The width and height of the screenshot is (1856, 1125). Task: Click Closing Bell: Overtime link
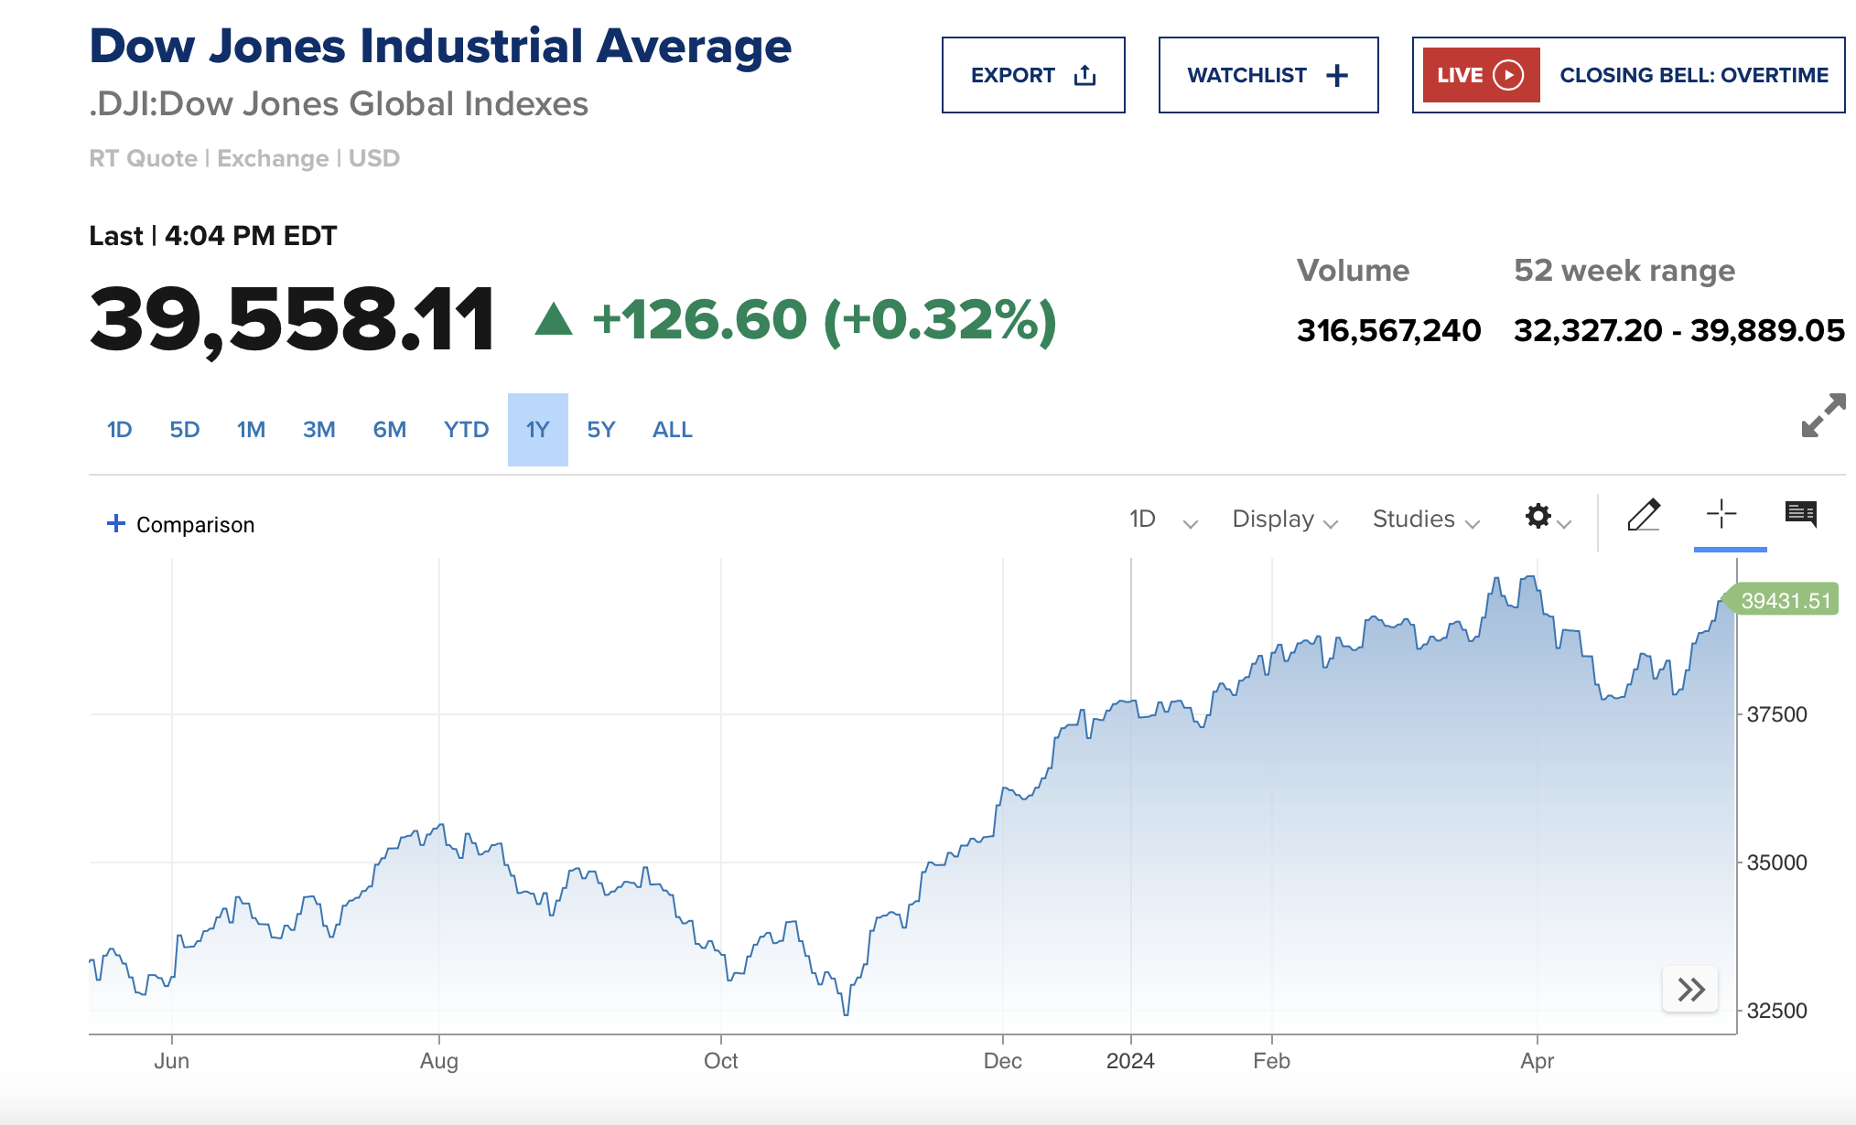1693,75
